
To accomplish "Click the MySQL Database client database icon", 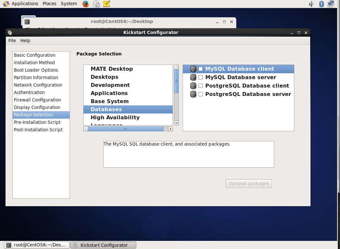I will tap(193, 69).
